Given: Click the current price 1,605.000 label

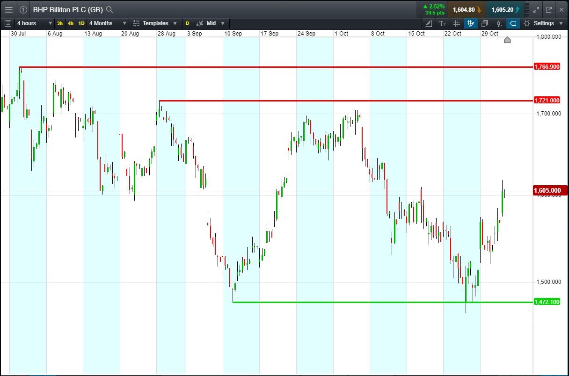Looking at the screenshot, I should pos(550,190).
